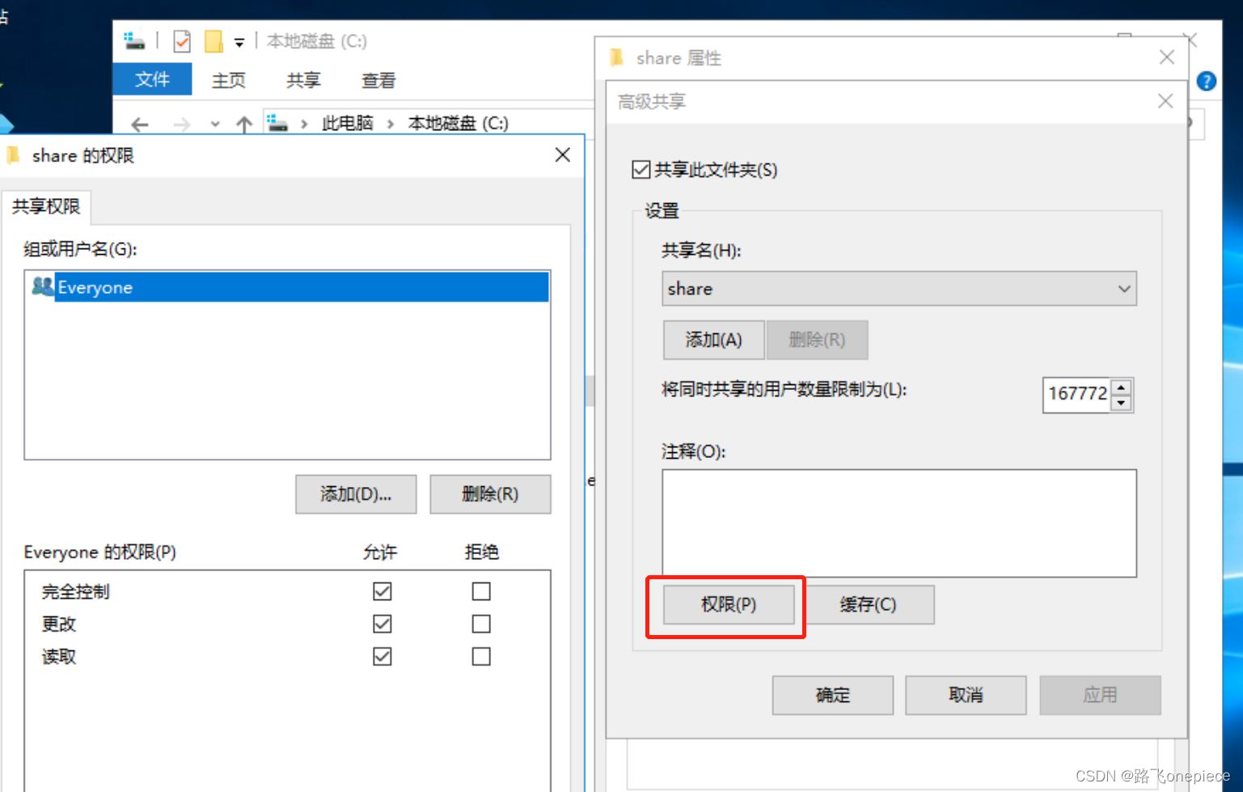Open the 共享名 share dropdown
The width and height of the screenshot is (1243, 792).
[899, 289]
